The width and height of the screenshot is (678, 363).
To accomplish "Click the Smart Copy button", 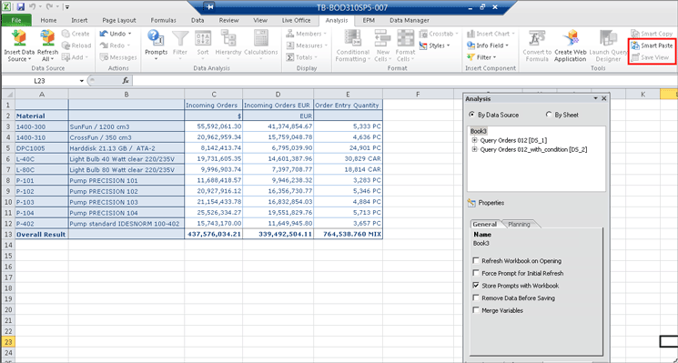I will click(x=652, y=34).
